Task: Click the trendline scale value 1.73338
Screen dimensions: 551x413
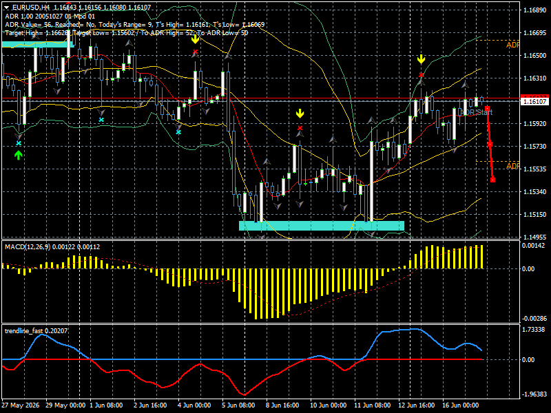Action: pos(534,330)
